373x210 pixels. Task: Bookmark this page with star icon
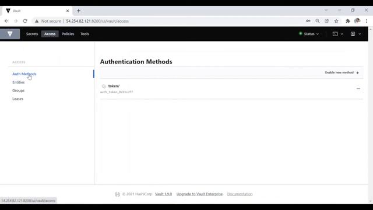[x=336, y=21]
